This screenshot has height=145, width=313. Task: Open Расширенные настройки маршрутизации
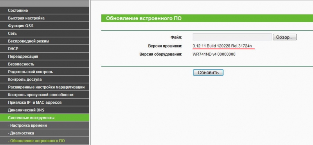(x=45, y=87)
